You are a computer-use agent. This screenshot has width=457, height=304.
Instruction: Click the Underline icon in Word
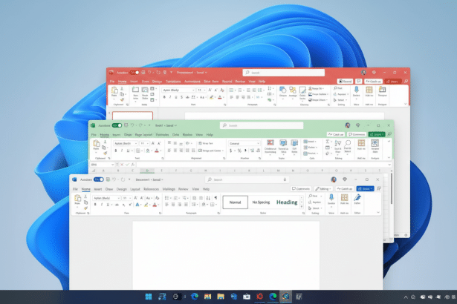[108, 205]
